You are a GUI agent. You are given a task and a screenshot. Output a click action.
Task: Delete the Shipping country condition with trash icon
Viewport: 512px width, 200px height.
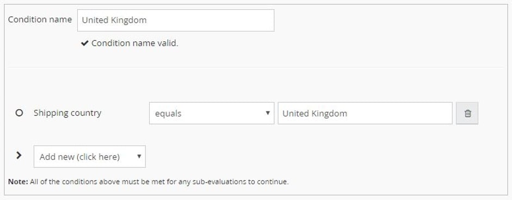pyautogui.click(x=467, y=114)
